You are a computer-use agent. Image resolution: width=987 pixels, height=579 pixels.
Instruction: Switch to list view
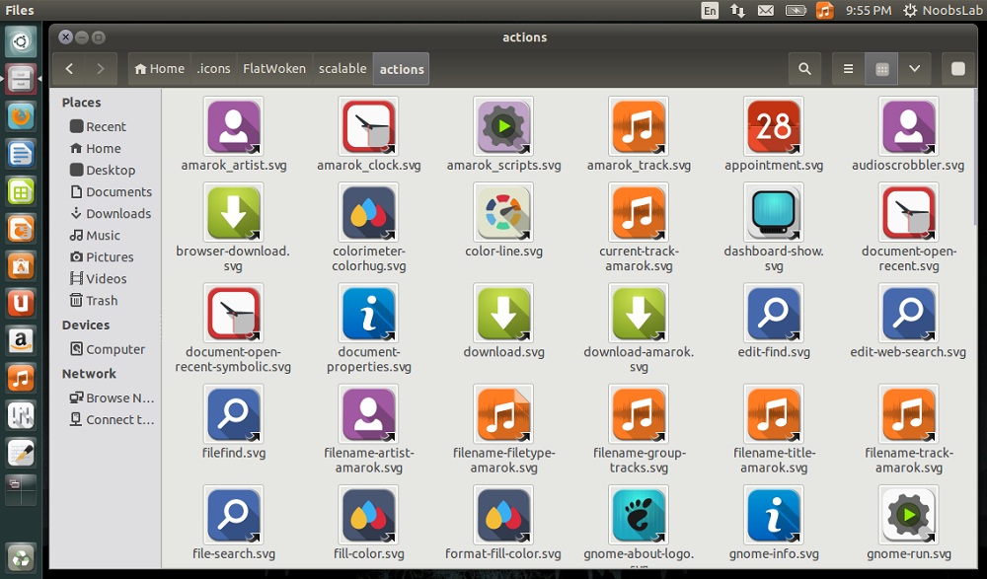pyautogui.click(x=847, y=68)
